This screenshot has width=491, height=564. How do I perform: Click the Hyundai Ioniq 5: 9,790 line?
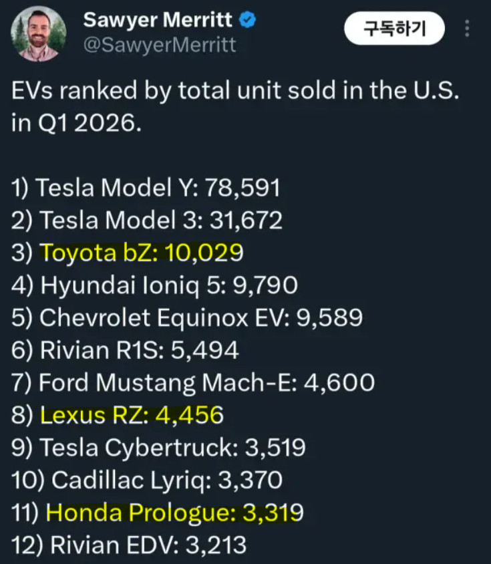(x=155, y=285)
